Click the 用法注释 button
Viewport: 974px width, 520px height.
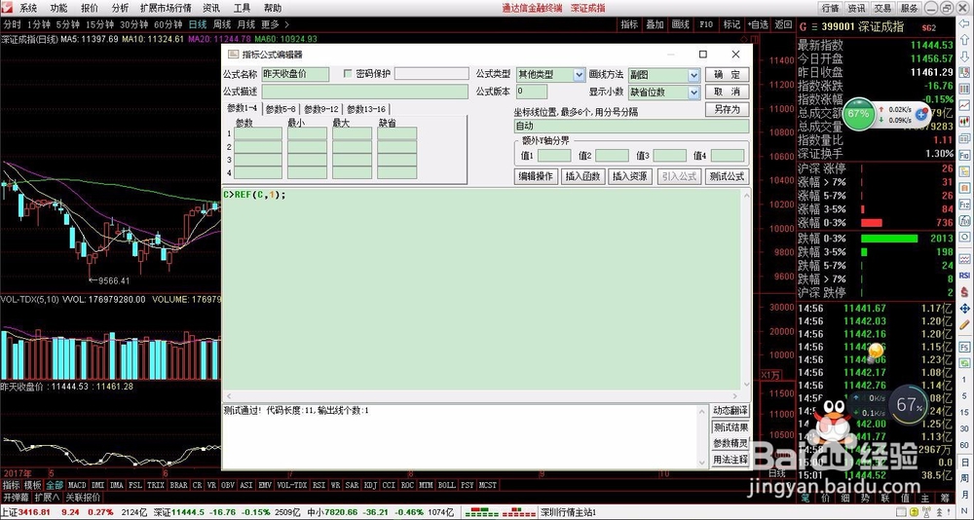point(730,461)
